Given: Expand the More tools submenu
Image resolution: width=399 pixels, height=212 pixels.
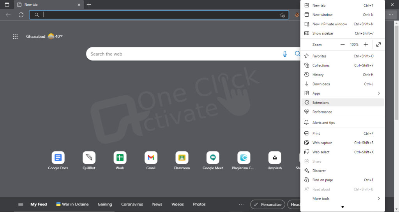Looking at the screenshot, I should 343,198.
